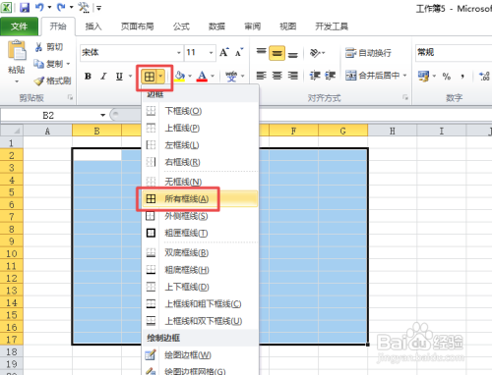Switch to Data (数据) tab
The height and width of the screenshot is (375, 492).
pyautogui.click(x=216, y=27)
